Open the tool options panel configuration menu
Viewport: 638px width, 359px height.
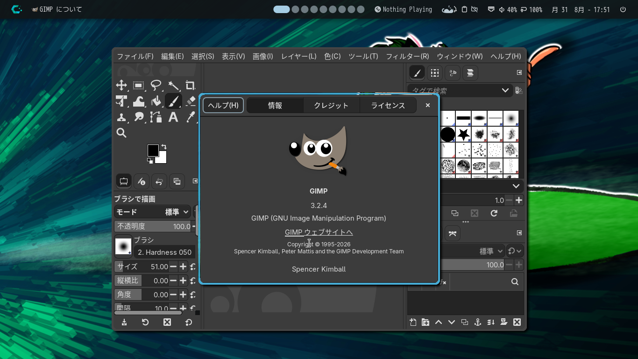point(195,181)
